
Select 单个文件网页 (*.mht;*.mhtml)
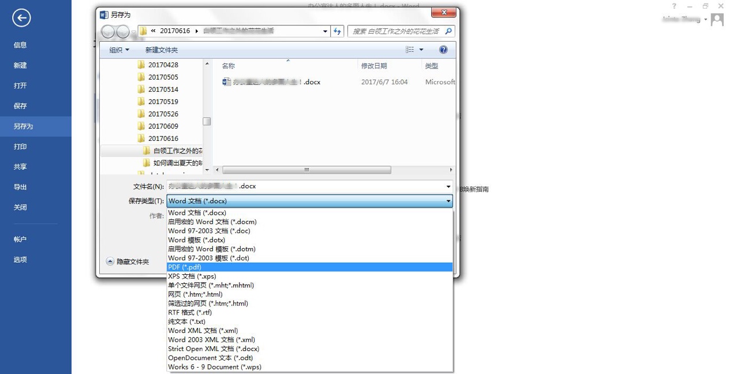309,285
